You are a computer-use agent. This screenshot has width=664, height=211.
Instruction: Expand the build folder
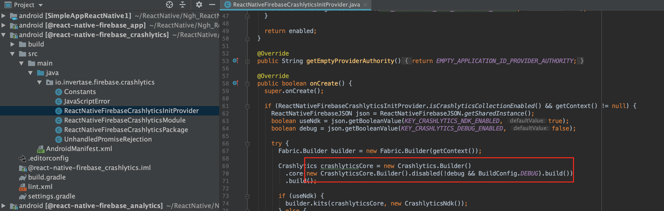[12, 44]
